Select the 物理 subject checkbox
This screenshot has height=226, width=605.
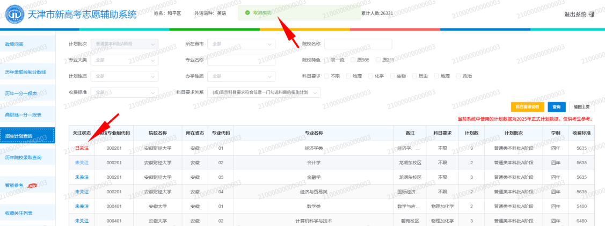coord(348,76)
